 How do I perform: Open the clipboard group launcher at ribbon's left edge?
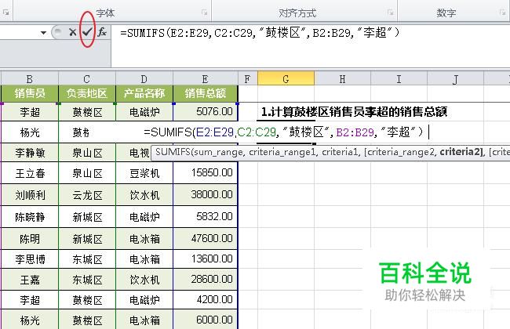click(x=5, y=13)
